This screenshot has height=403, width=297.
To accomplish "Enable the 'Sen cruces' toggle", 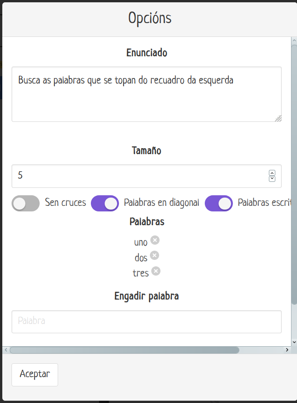I will pyautogui.click(x=26, y=203).
